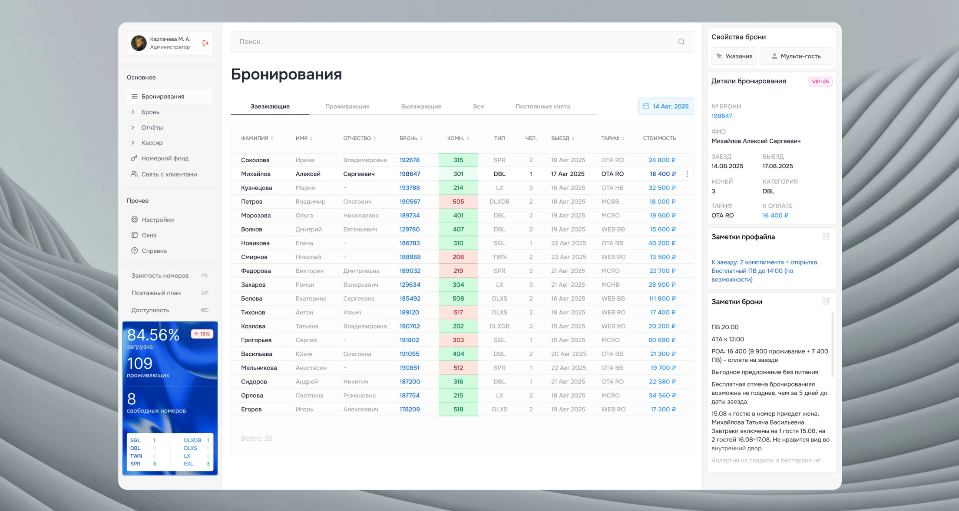Viewport: 959px width, 511px height.
Task: Click the Связь с клиентами people icon
Action: point(134,174)
